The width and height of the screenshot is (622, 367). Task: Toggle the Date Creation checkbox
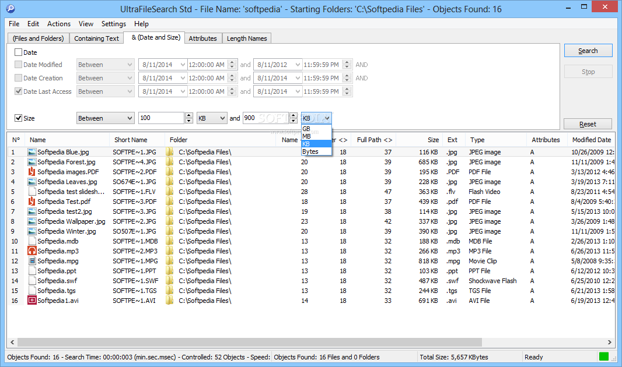pos(18,78)
